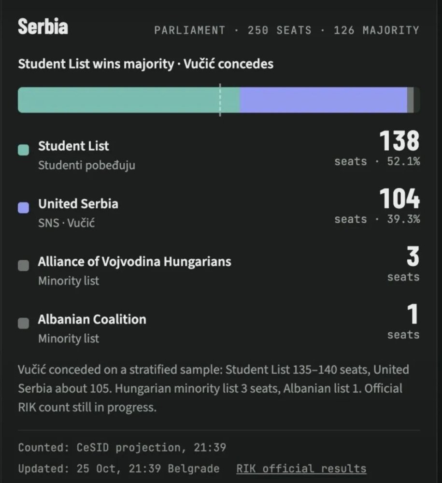Click the gray Alliance of Vojvodina Hungarians swatch
The image size is (442, 483).
pyautogui.click(x=23, y=265)
